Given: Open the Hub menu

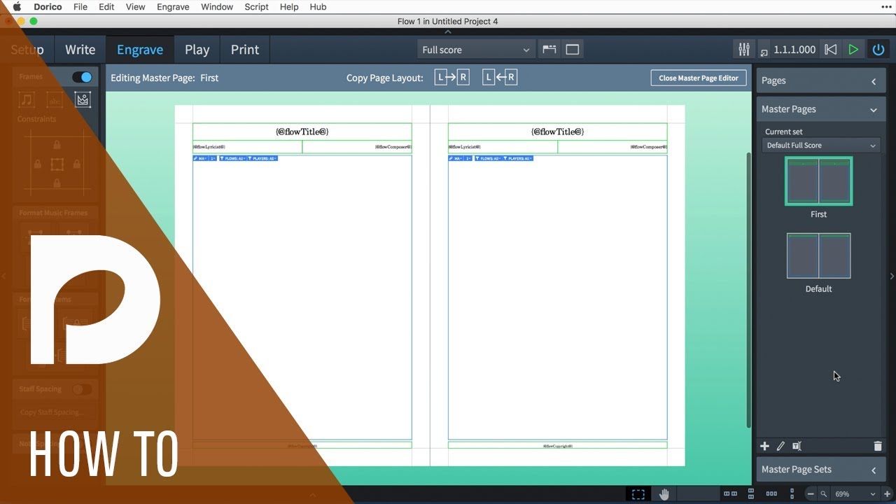Looking at the screenshot, I should [318, 7].
